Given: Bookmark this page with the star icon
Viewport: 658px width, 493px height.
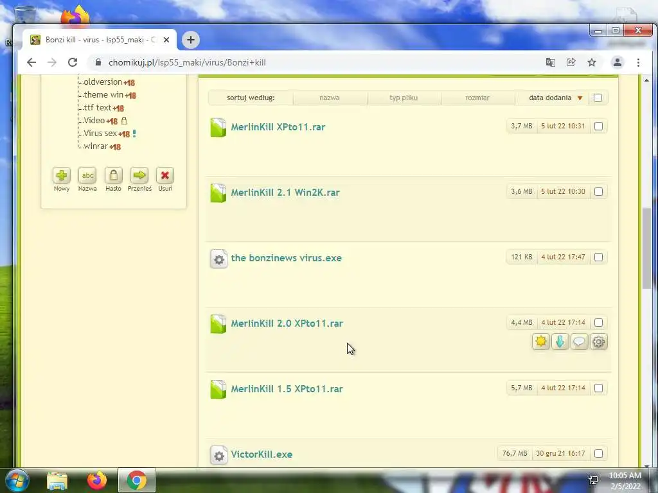Looking at the screenshot, I should (592, 62).
